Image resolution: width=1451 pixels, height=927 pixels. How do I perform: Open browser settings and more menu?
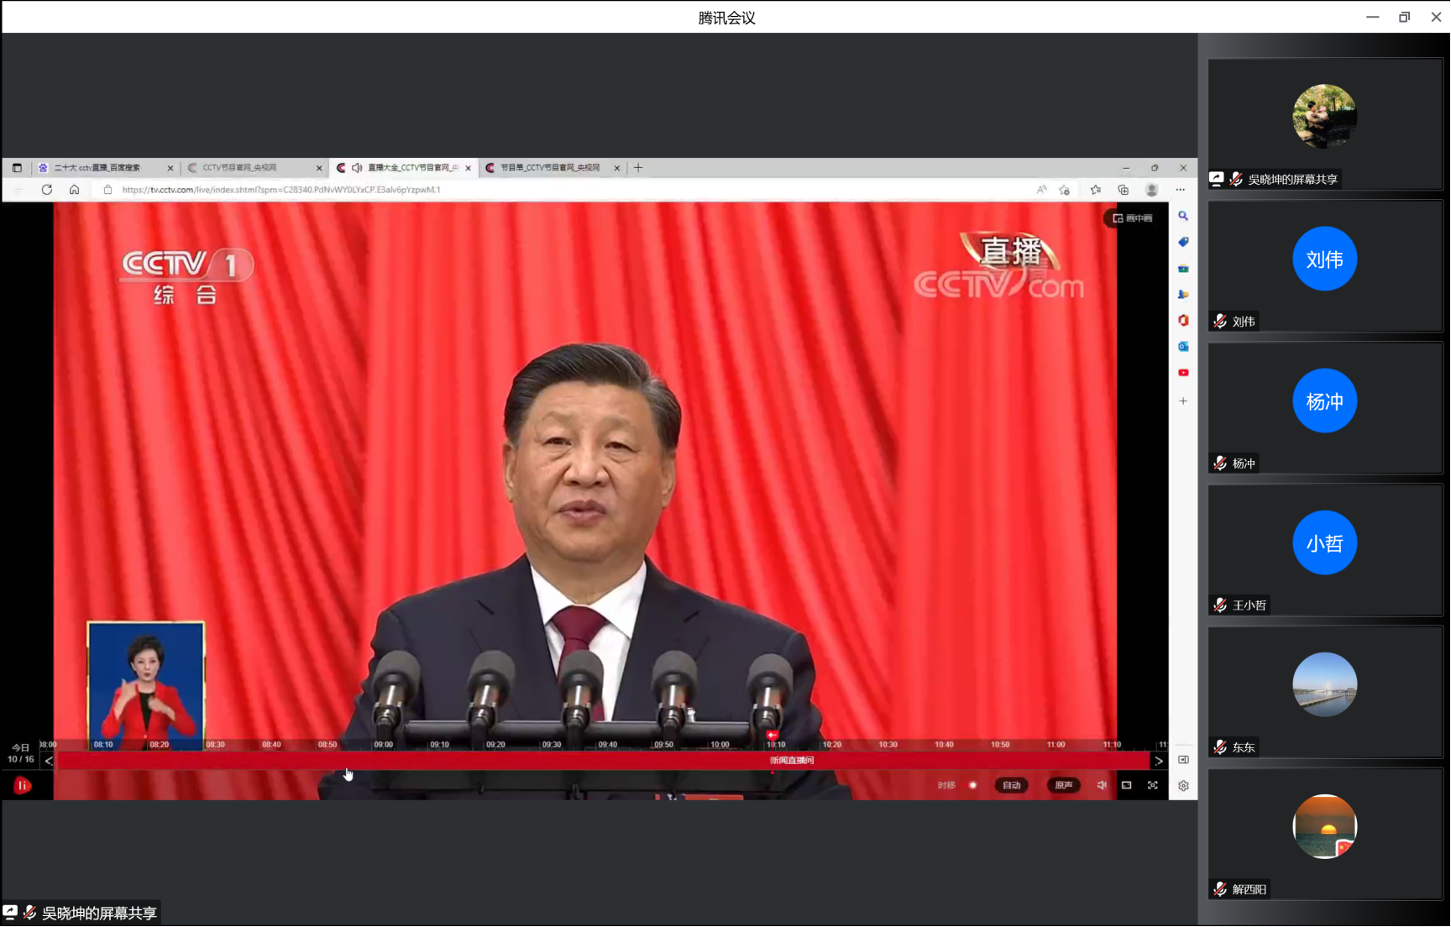(1181, 190)
